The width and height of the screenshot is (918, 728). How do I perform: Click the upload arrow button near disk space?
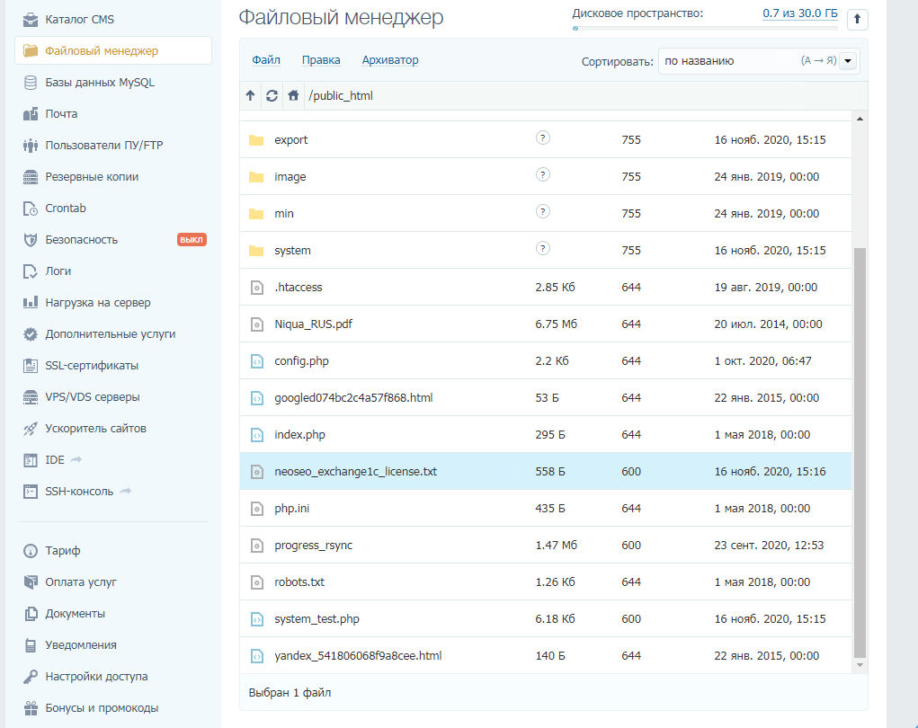coord(857,19)
